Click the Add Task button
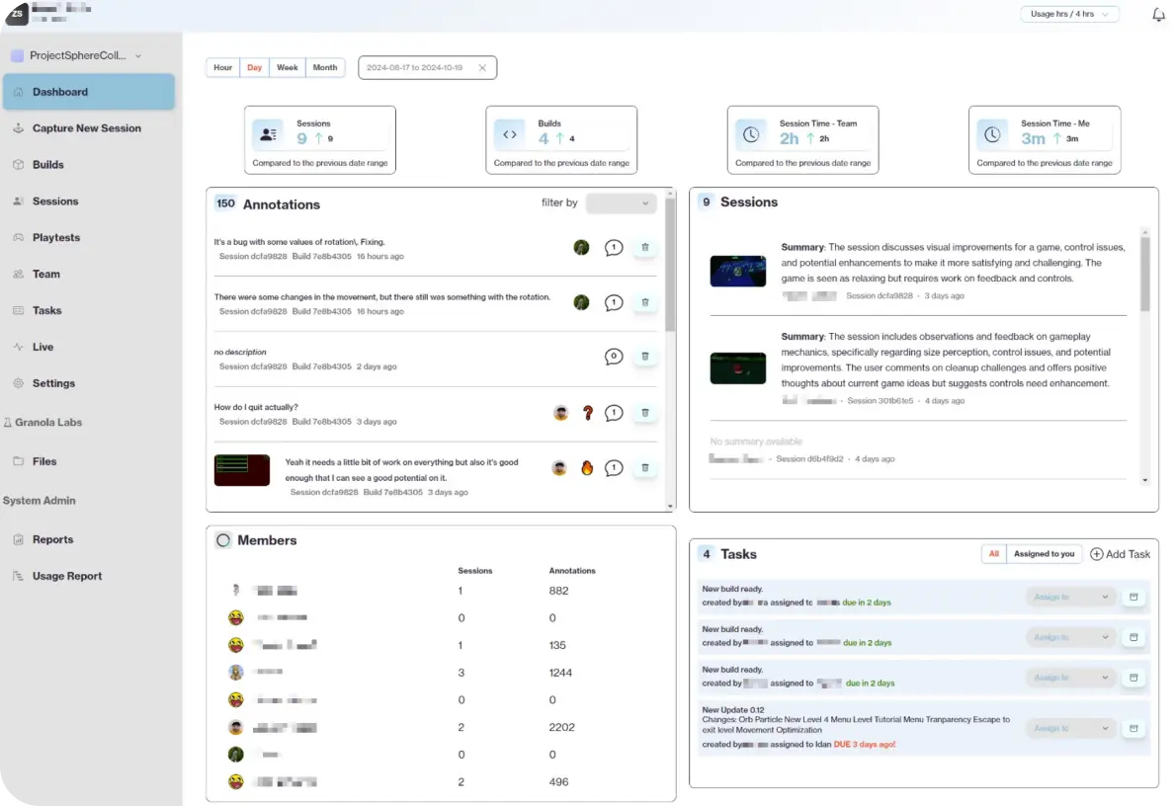Image resolution: width=1174 pixels, height=806 pixels. coord(1120,554)
